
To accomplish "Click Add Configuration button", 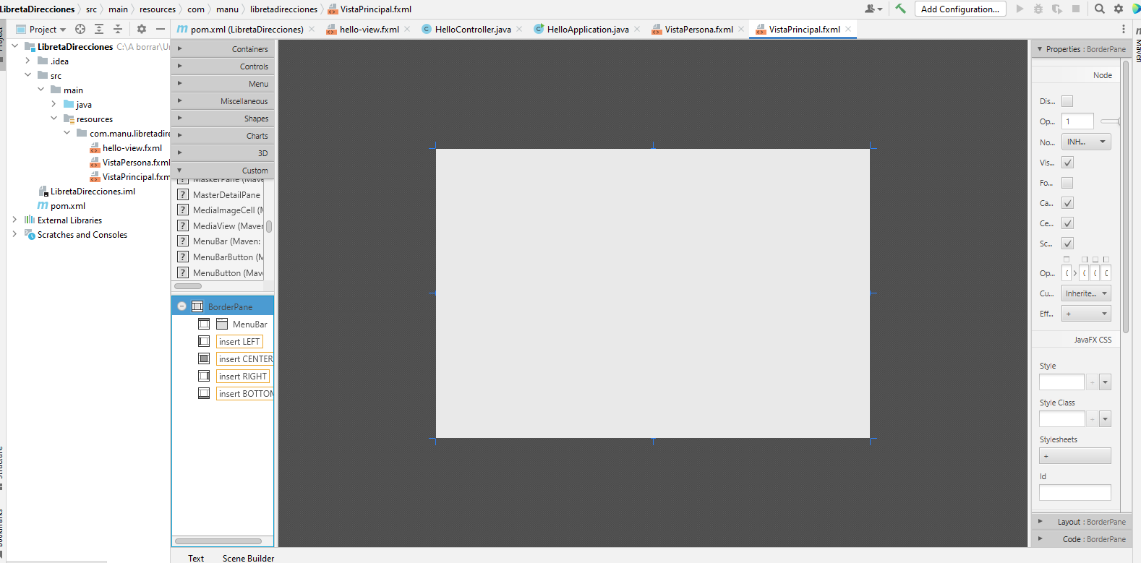I will (960, 9).
